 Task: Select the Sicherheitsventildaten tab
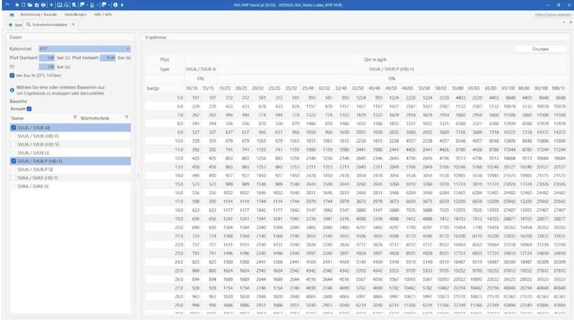pyautogui.click(x=49, y=25)
